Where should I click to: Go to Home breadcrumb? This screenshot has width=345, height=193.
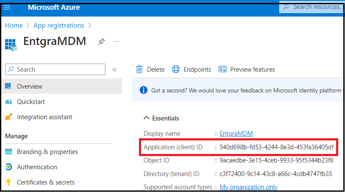click(14, 25)
